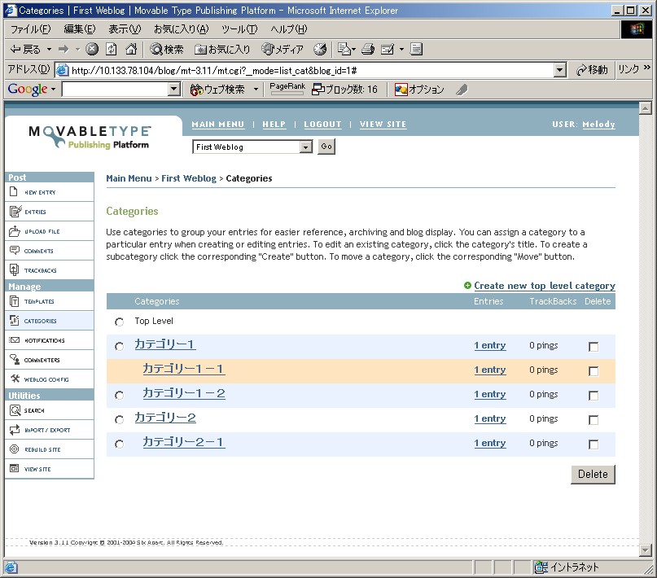Open the Entries sidebar item
657x578 pixels.
click(x=50, y=212)
